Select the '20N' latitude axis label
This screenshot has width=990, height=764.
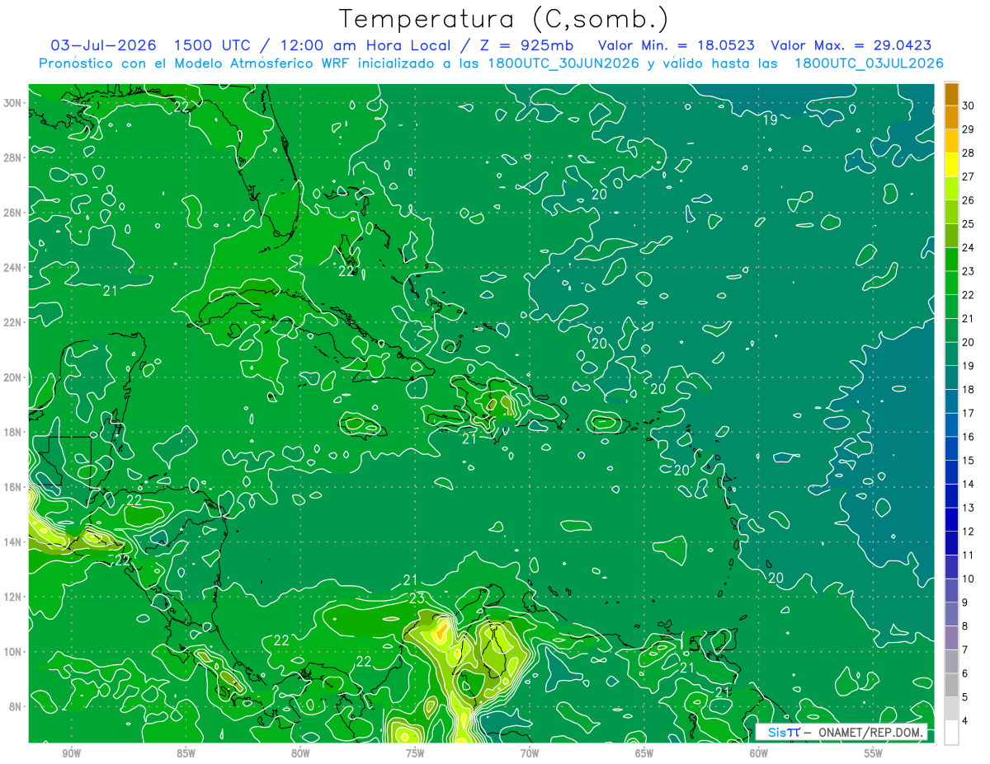[13, 377]
